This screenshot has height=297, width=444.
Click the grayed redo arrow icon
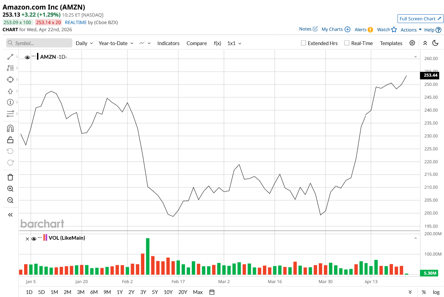click(x=10, y=162)
